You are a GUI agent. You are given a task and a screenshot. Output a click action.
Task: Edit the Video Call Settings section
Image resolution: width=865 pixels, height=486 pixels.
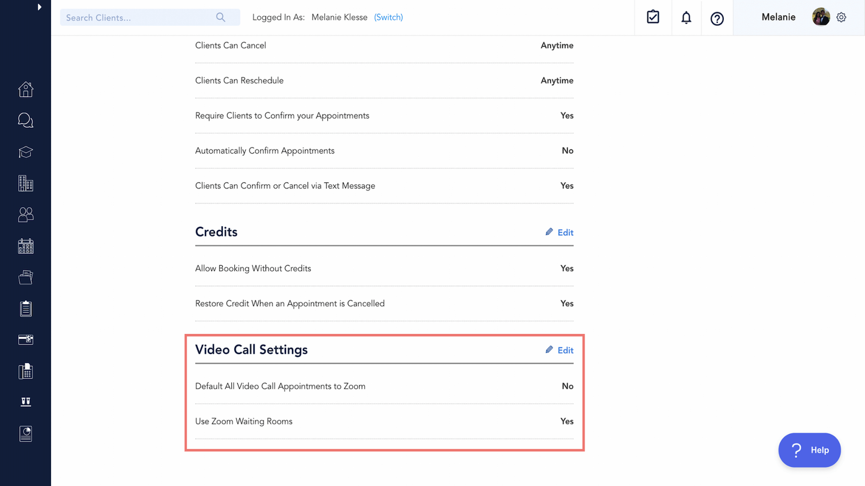(559, 350)
